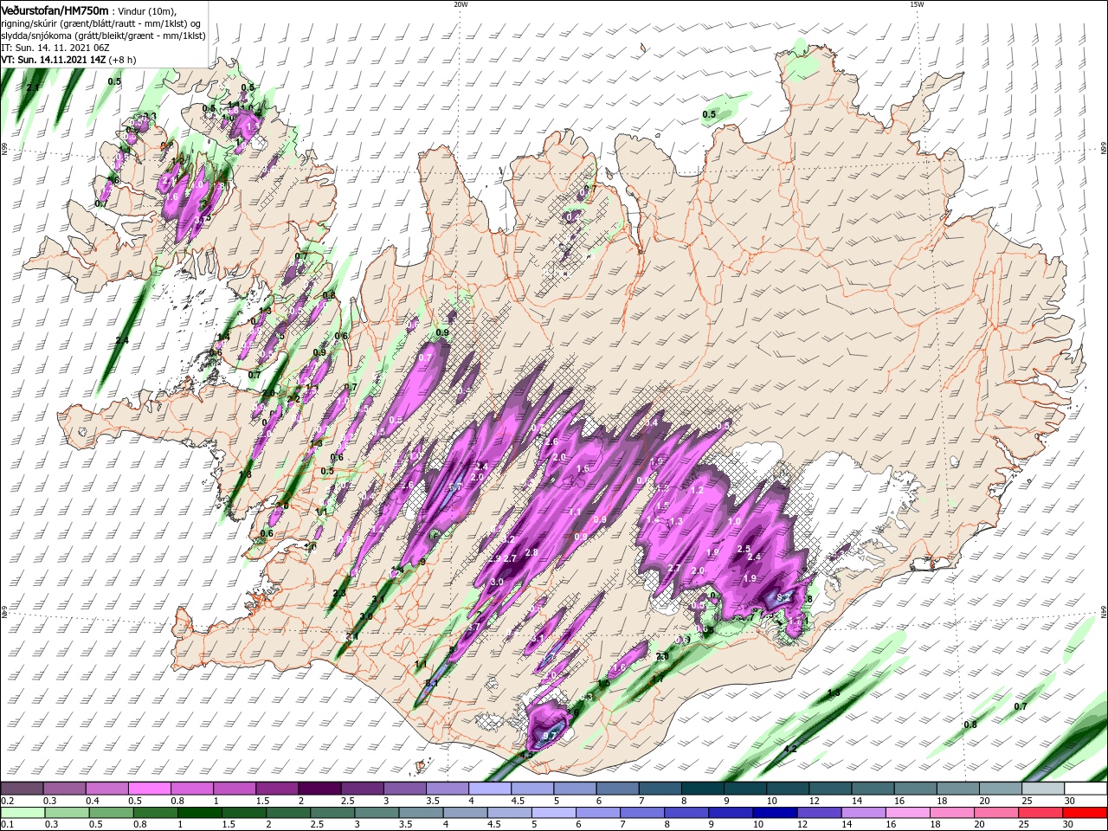The width and height of the screenshot is (1108, 831).
Task: Click darkest green lower swatch between 1 and 1.5
Action: [x=199, y=813]
